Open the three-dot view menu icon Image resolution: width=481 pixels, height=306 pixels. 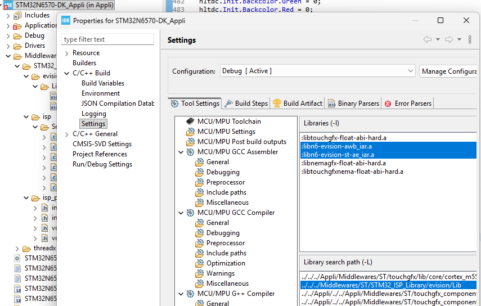point(470,39)
